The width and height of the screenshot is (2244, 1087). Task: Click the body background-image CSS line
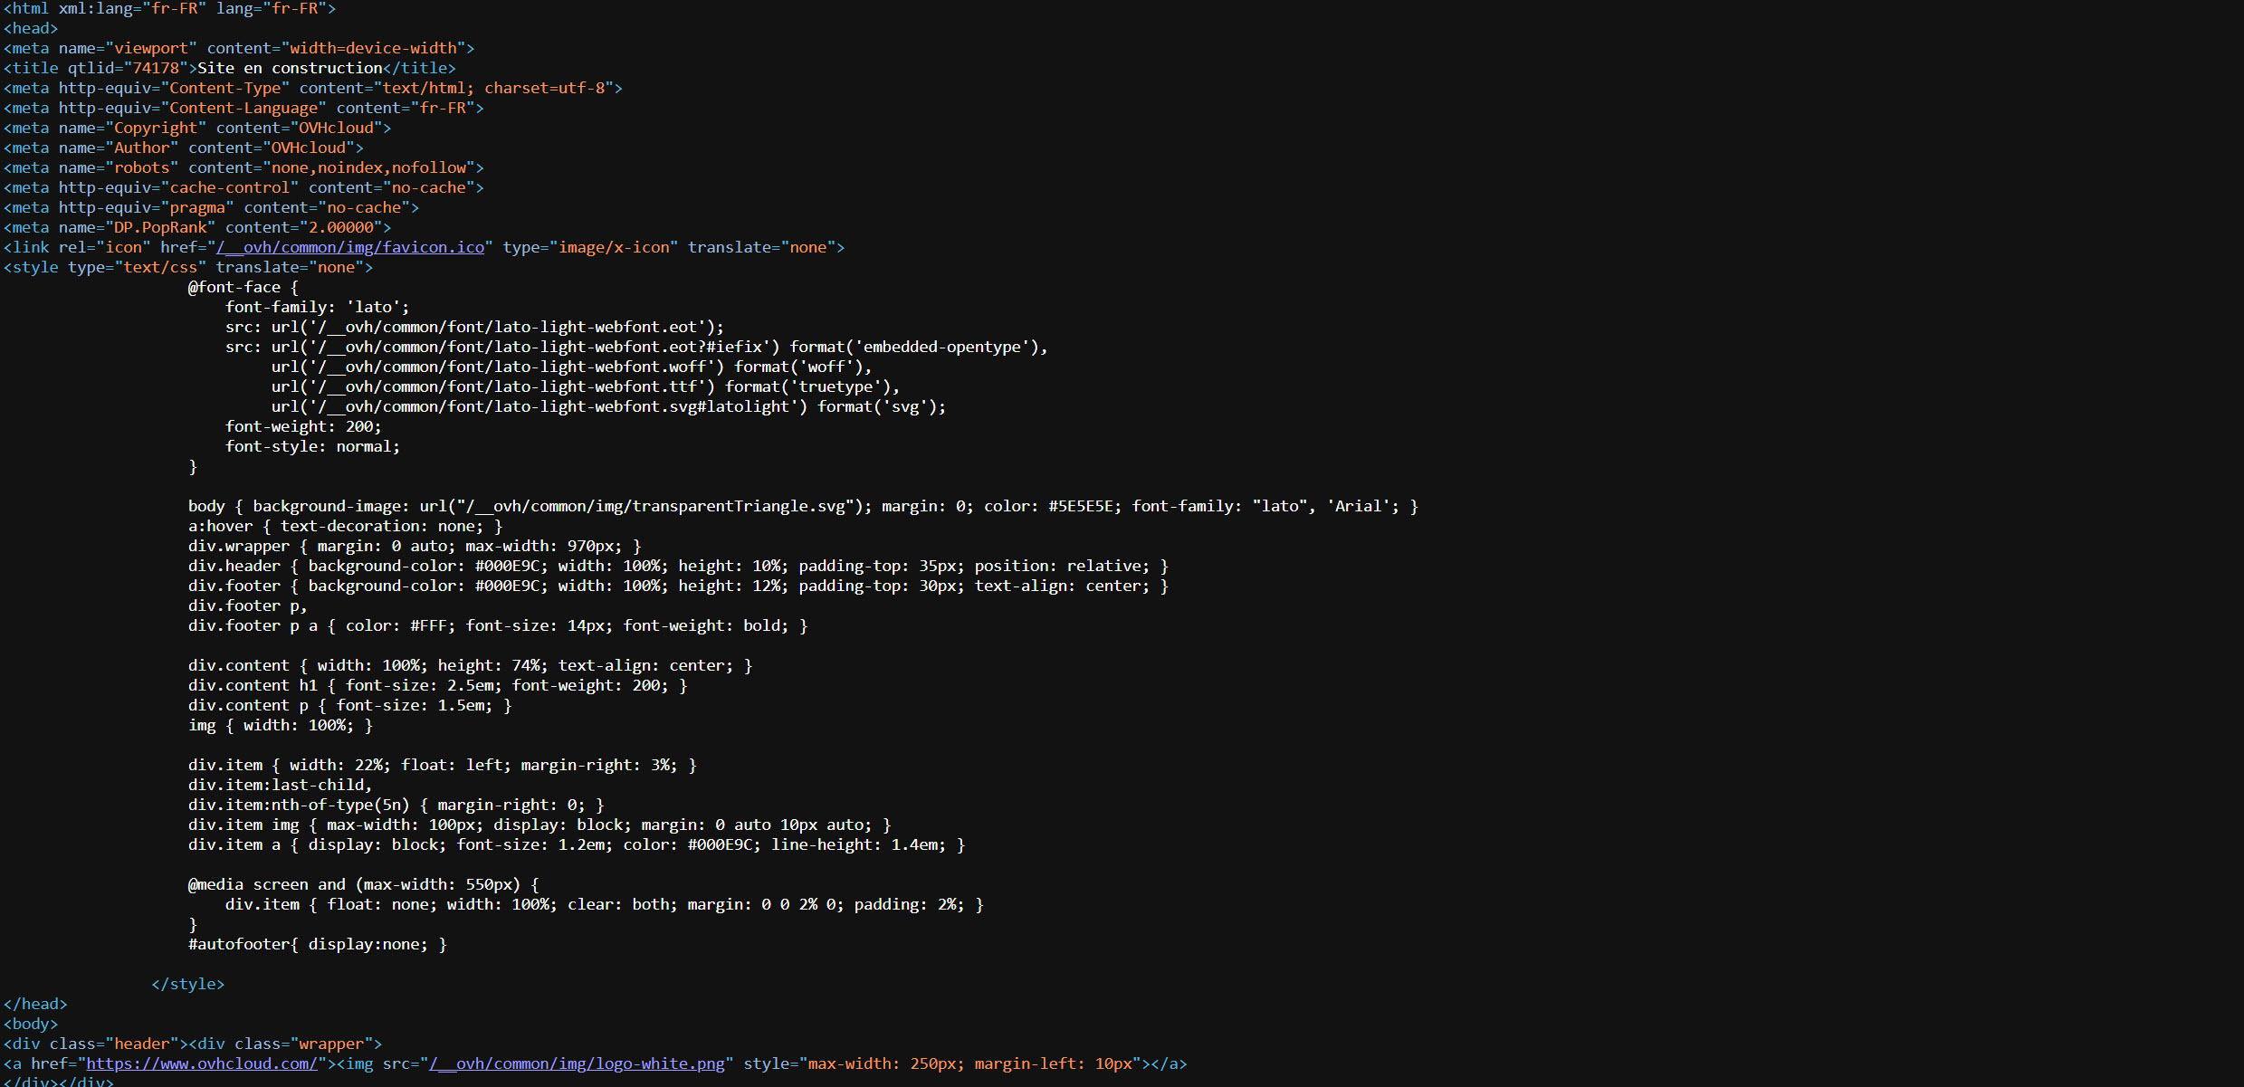(x=802, y=506)
